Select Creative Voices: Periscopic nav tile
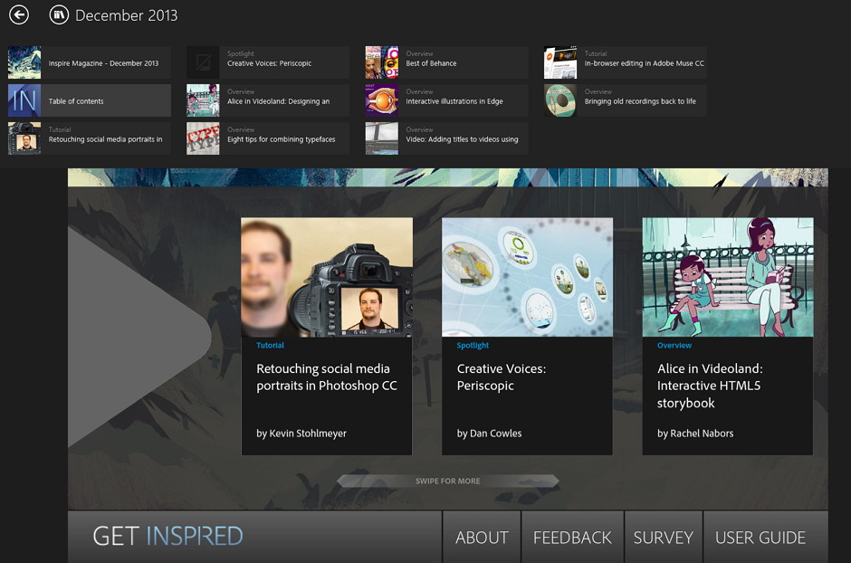The image size is (851, 563). pyautogui.click(x=268, y=63)
